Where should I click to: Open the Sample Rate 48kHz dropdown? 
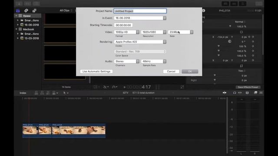153,61
